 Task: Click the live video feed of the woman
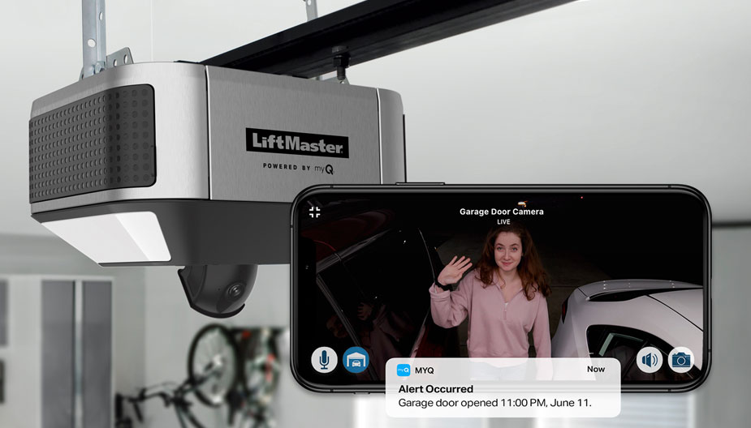point(495,292)
